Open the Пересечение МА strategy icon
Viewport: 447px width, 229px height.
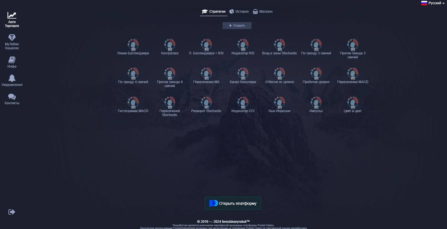206,73
